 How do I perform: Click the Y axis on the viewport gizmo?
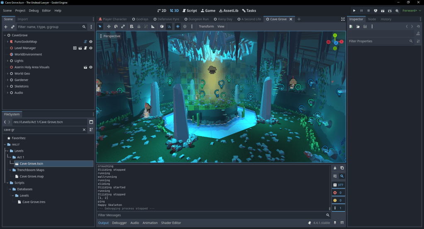coord(335,36)
